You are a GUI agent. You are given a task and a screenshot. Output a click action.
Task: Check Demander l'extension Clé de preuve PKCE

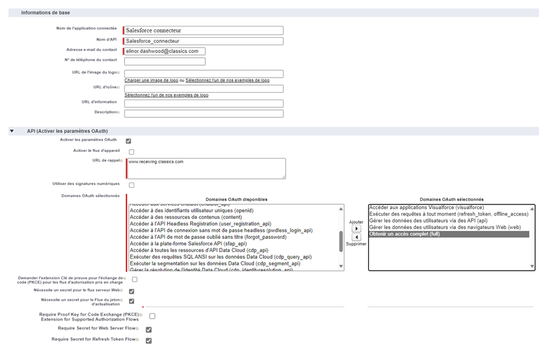pos(135,279)
